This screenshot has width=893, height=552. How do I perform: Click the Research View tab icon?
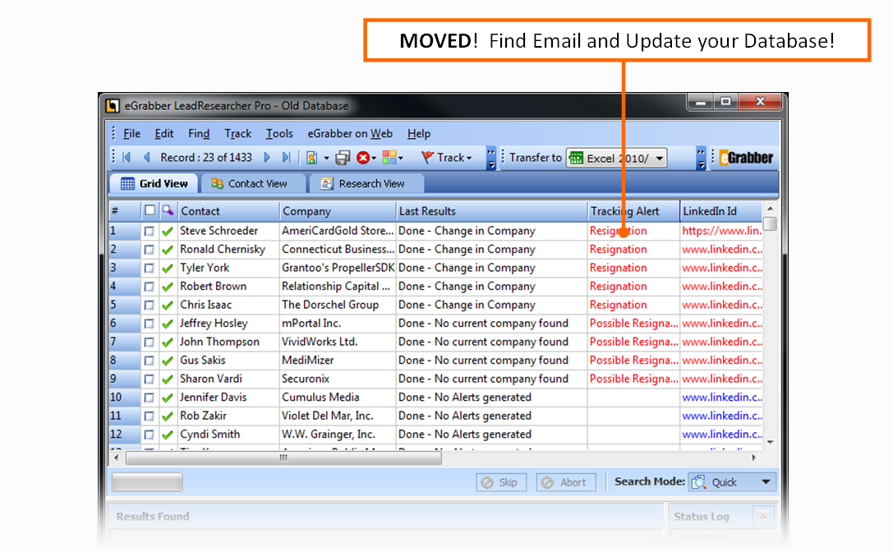327,183
